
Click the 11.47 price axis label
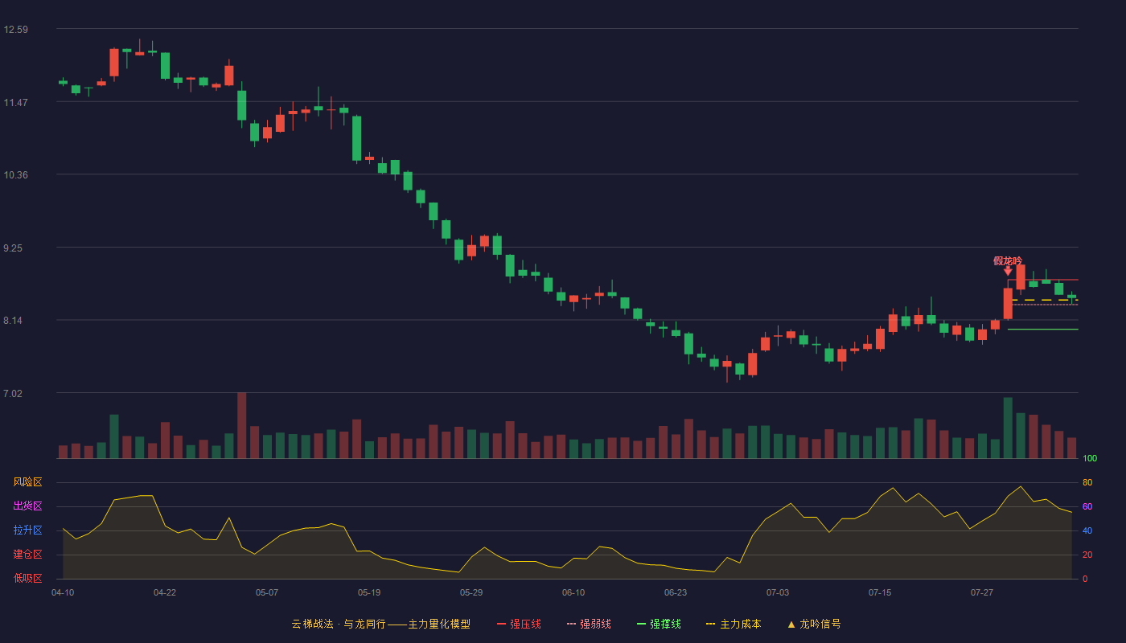(x=16, y=103)
